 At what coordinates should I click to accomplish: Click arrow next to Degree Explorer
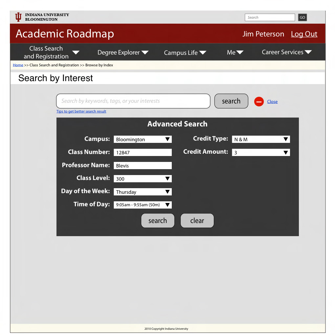point(145,52)
